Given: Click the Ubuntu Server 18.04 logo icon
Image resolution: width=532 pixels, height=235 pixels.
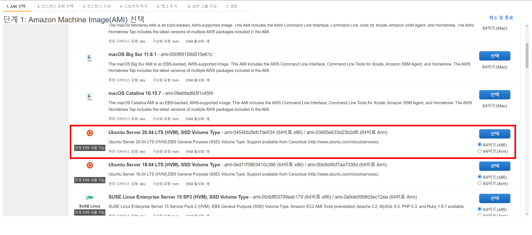Looking at the screenshot, I should [90, 165].
